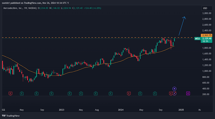
Task: Click the Aug label on time axis
Action: point(97,110)
